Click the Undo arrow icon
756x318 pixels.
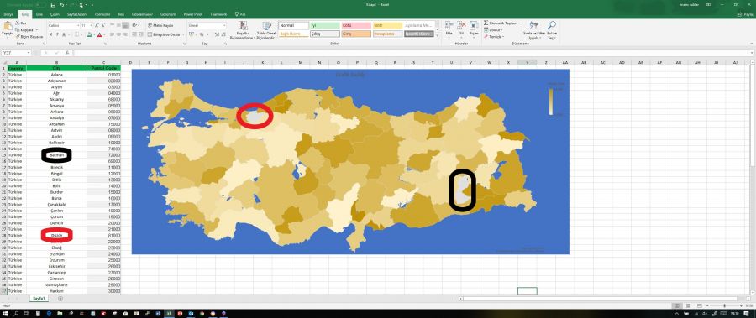click(61, 5)
